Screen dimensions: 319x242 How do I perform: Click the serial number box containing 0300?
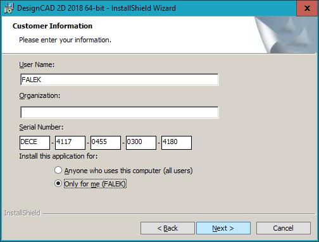(141, 143)
